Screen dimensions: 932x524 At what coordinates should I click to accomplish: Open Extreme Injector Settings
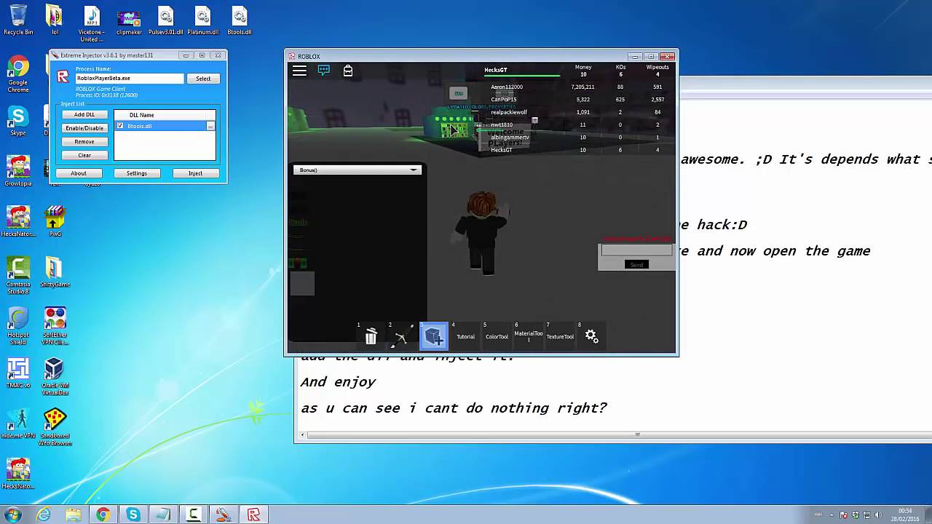click(x=137, y=173)
